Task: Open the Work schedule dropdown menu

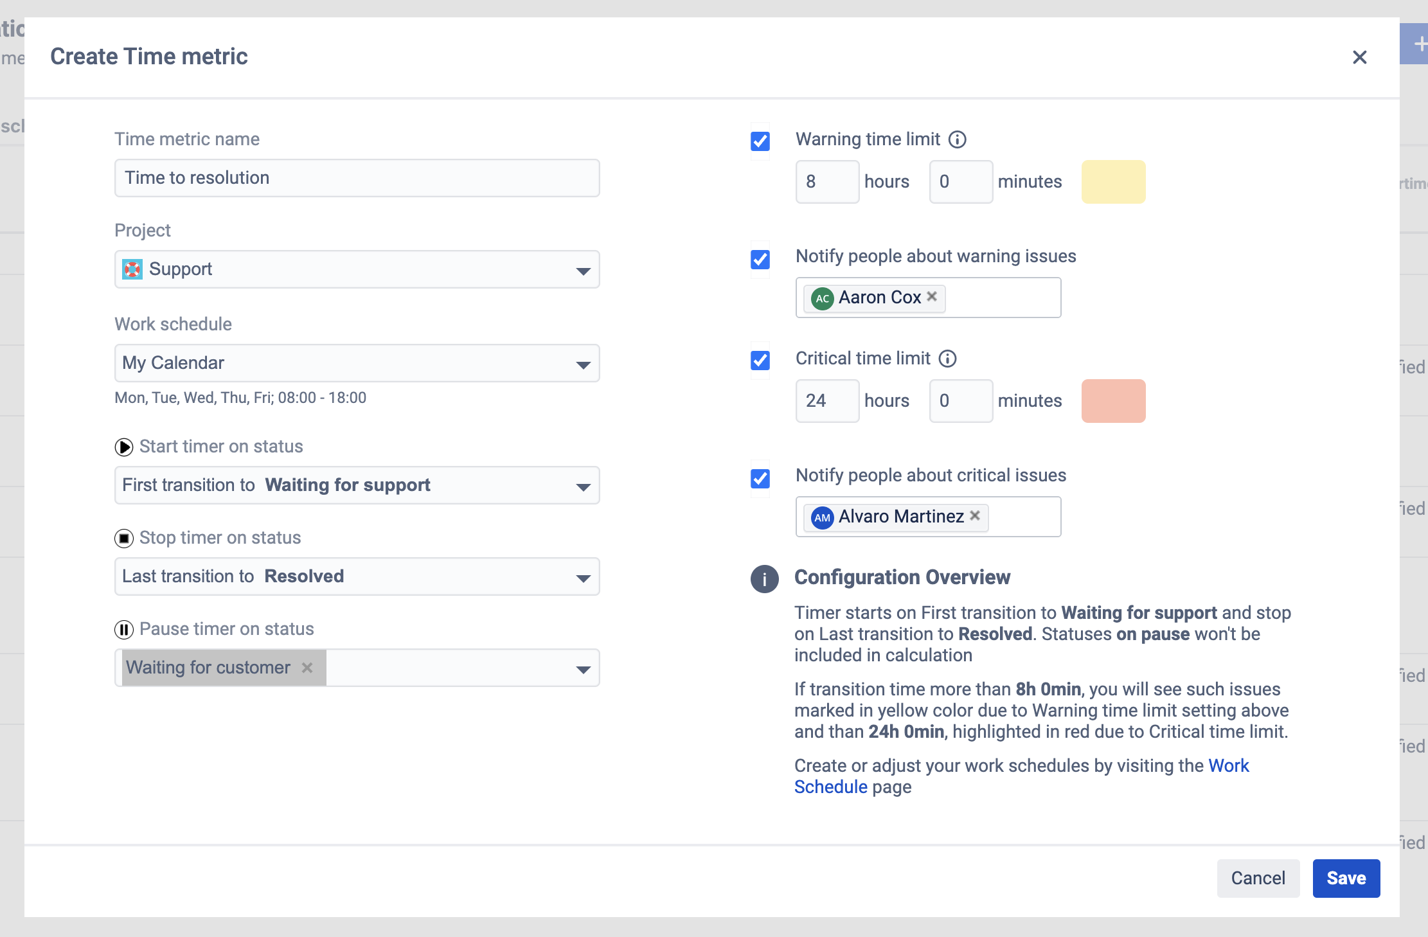Action: coord(355,362)
